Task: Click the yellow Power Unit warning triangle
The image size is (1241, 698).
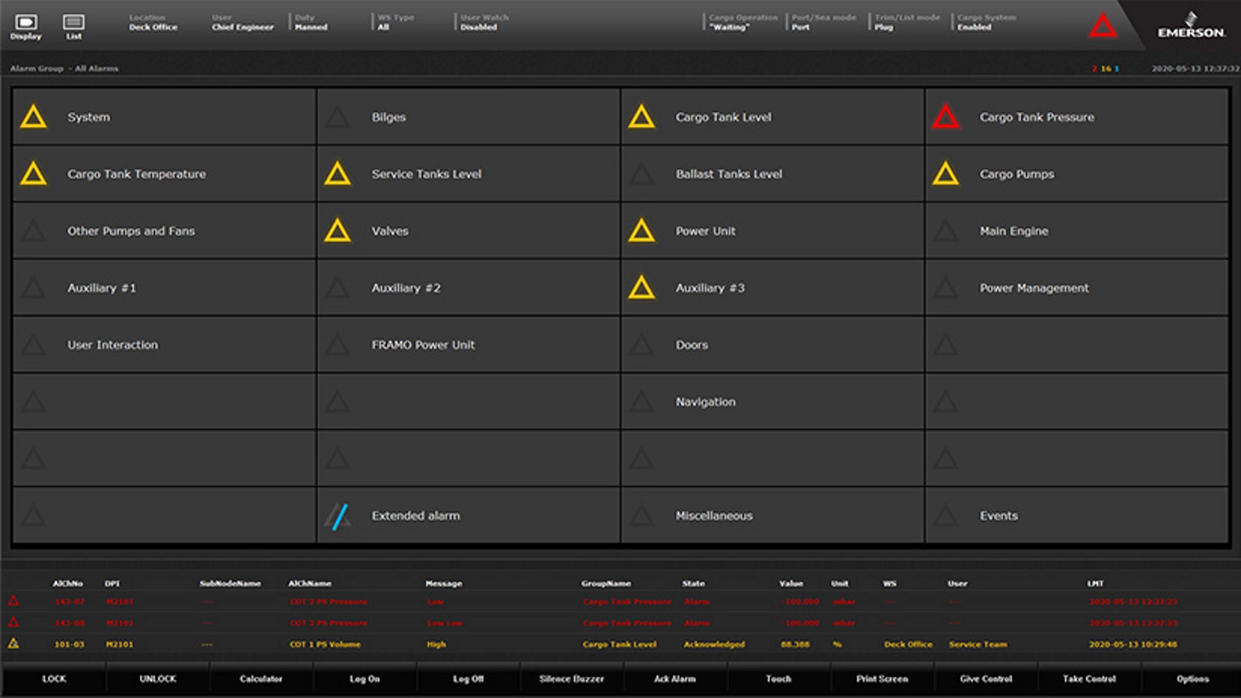Action: pyautogui.click(x=641, y=231)
